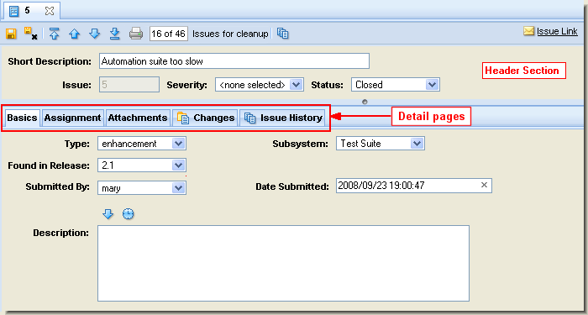
Task: Open the Issue History tab
Action: coord(282,118)
